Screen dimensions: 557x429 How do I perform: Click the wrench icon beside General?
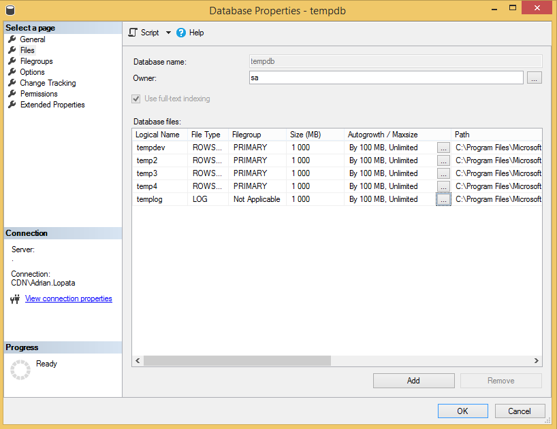pos(12,39)
